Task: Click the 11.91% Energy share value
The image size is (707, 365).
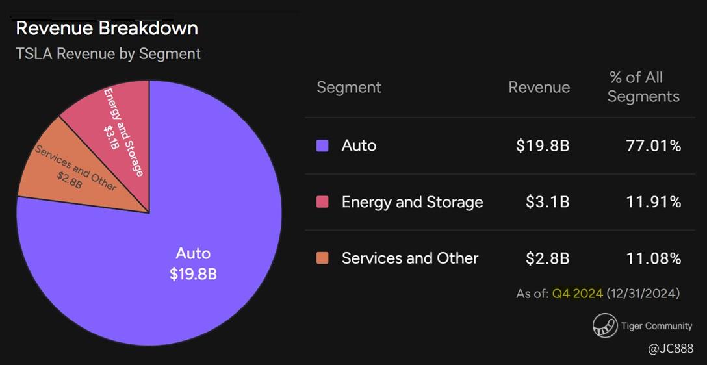Action: [653, 202]
